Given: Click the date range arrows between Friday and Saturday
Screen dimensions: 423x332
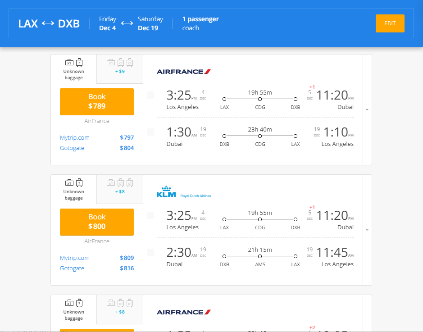Looking at the screenshot, I should pos(127,23).
